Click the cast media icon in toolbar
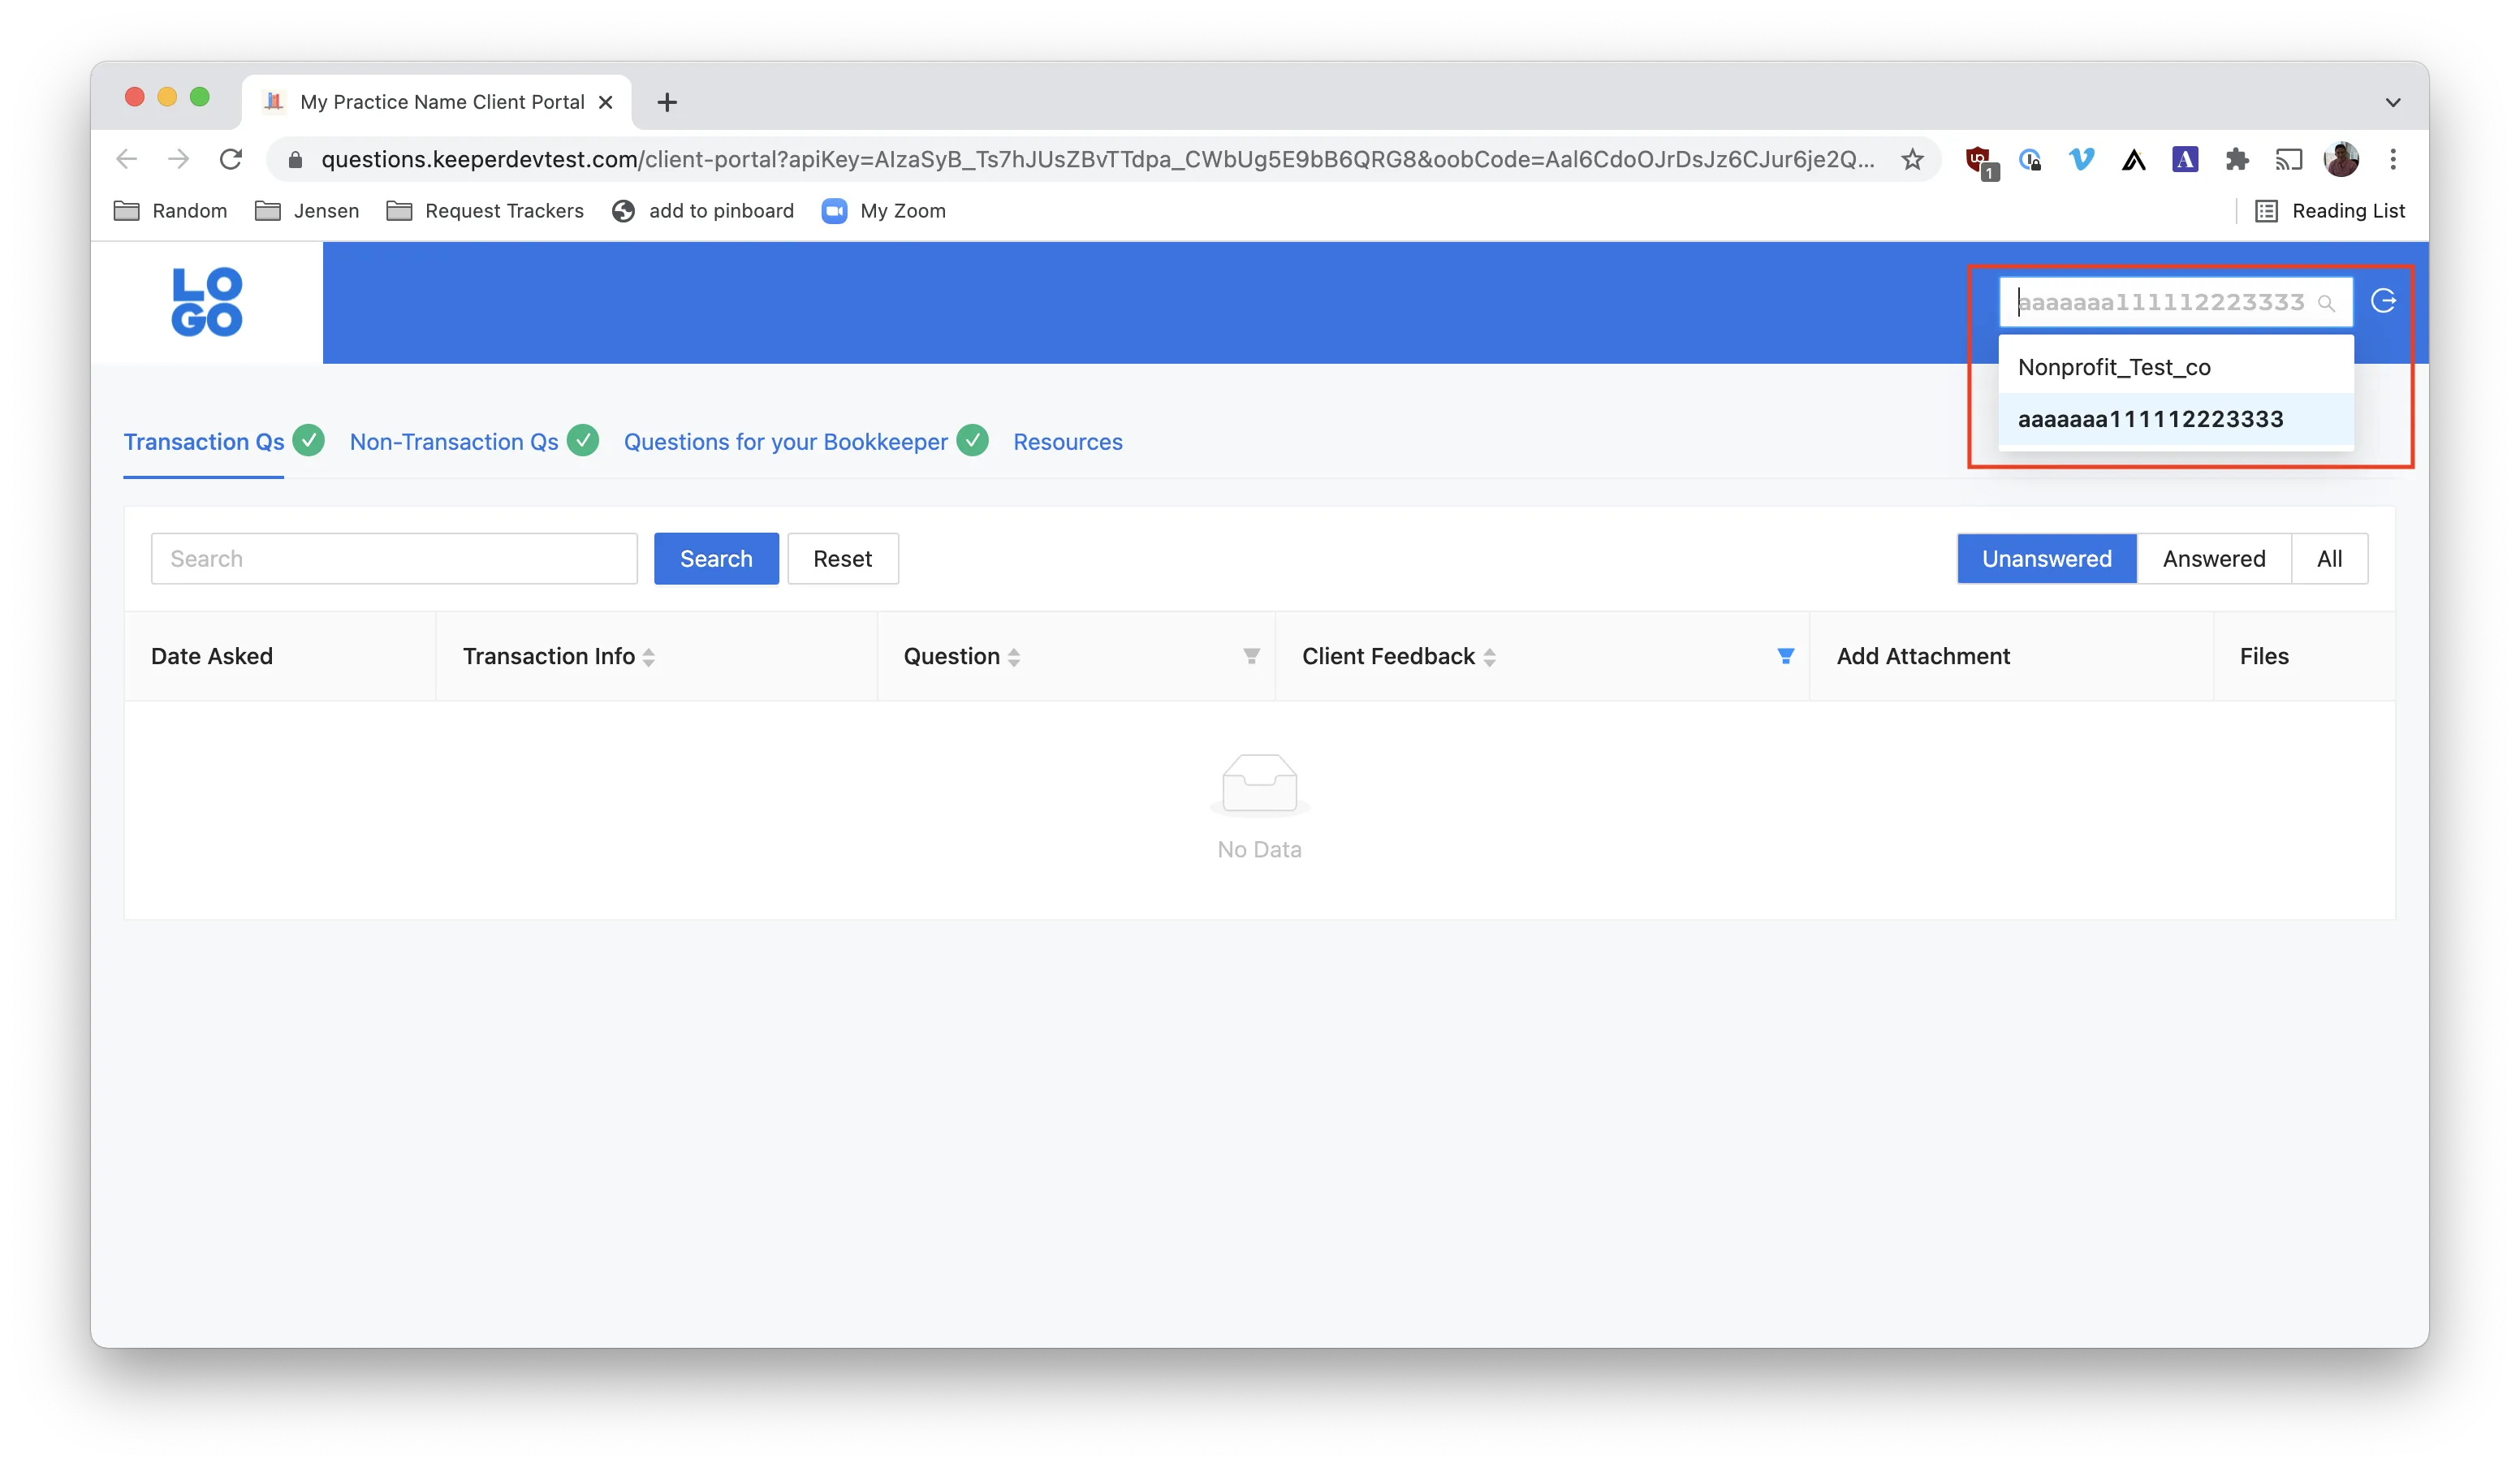The width and height of the screenshot is (2520, 1468). 2289,159
